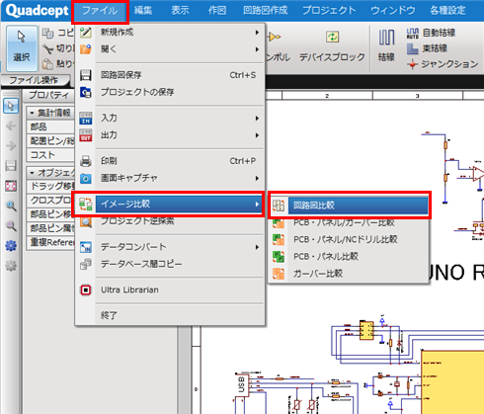The width and height of the screenshot is (484, 414).
Task: Choose 回路図保存 from File menu
Action: click(x=170, y=75)
